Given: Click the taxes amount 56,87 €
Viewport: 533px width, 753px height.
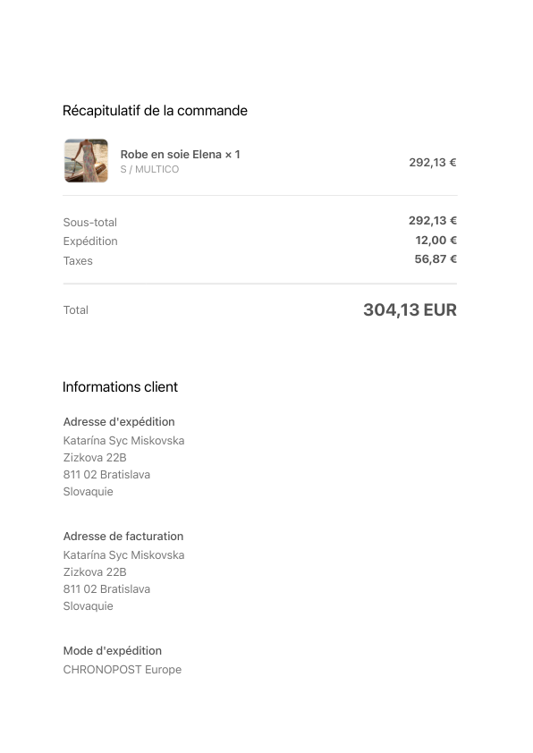Looking at the screenshot, I should point(436,259).
